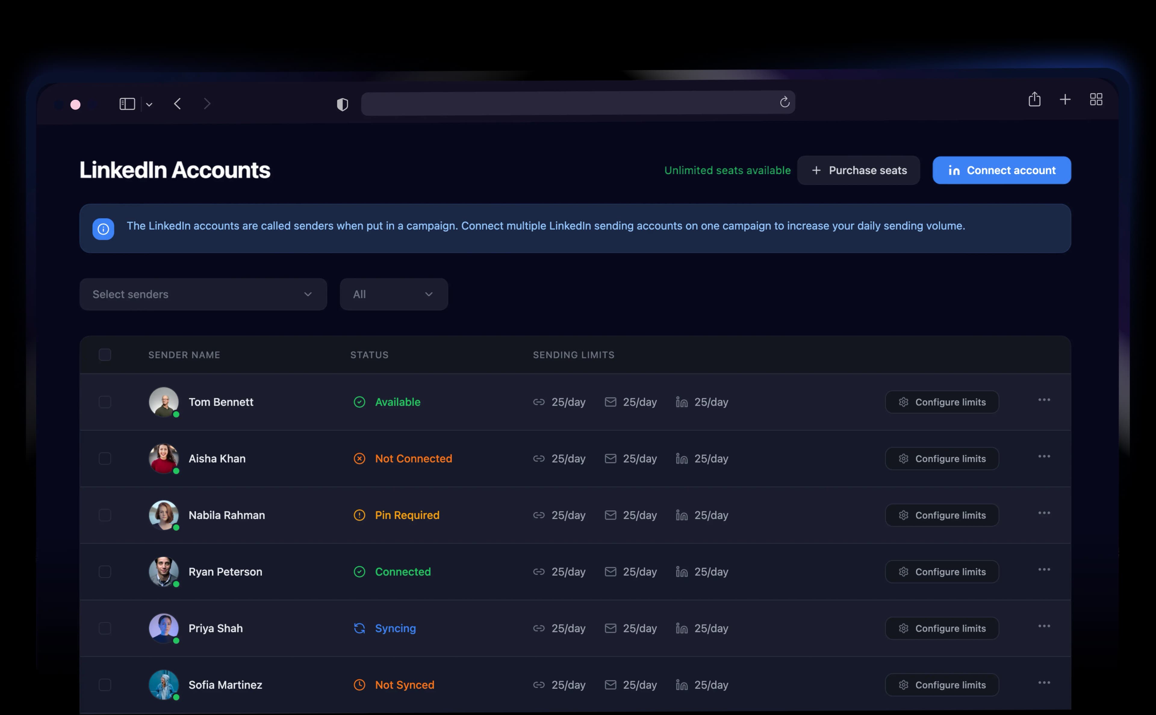Toggle the browser sidebar icon
This screenshot has height=715, width=1156.
[127, 104]
